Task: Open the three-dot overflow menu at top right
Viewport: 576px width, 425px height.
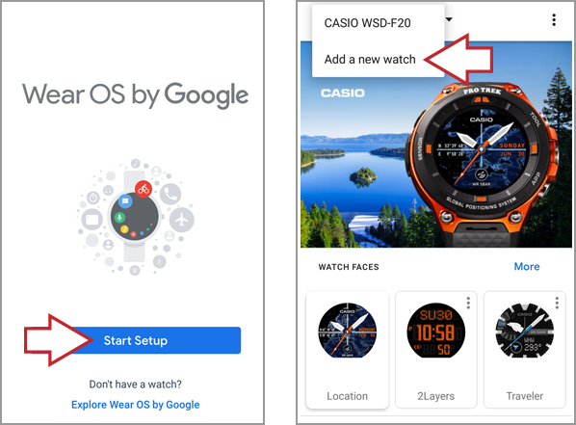Action: tap(554, 20)
